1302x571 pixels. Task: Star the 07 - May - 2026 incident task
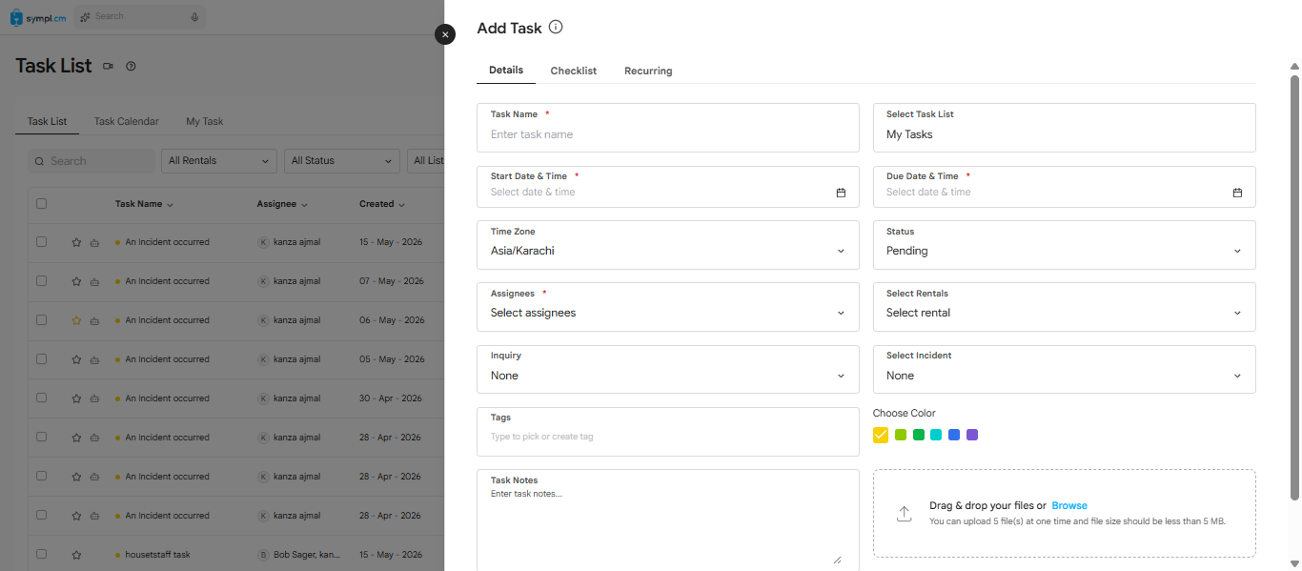click(x=76, y=281)
